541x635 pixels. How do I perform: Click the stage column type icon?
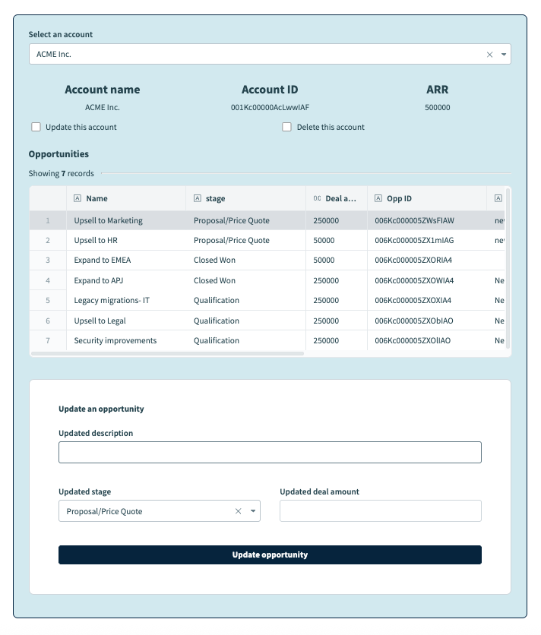198,198
